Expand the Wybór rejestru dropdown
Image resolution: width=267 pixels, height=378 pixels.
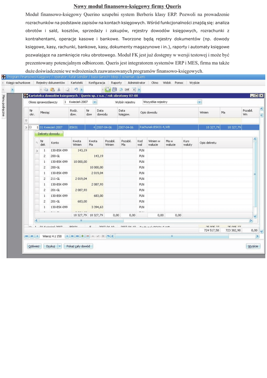coord(199,102)
